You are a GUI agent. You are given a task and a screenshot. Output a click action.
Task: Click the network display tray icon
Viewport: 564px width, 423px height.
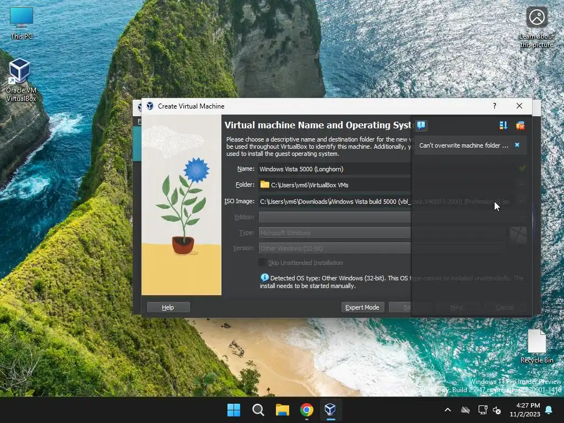[x=482, y=410]
